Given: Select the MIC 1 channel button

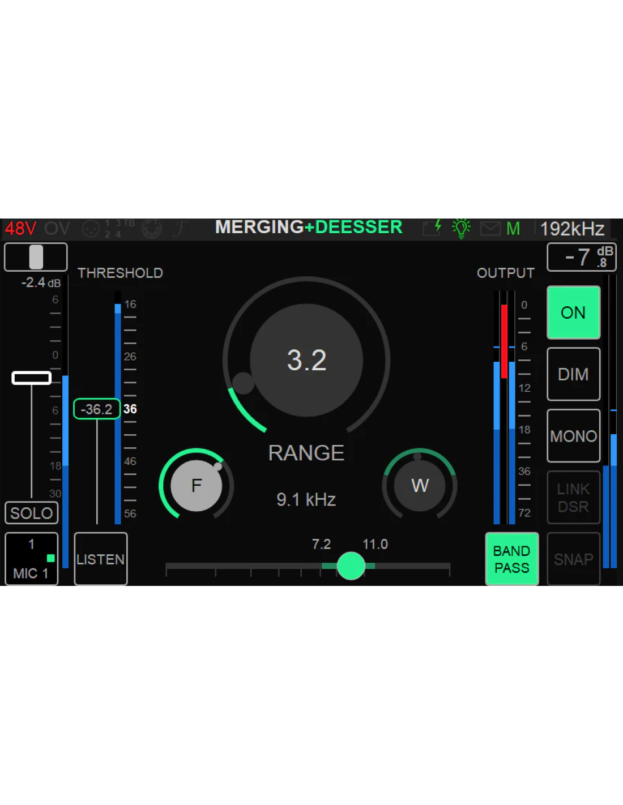Looking at the screenshot, I should pos(32,559).
